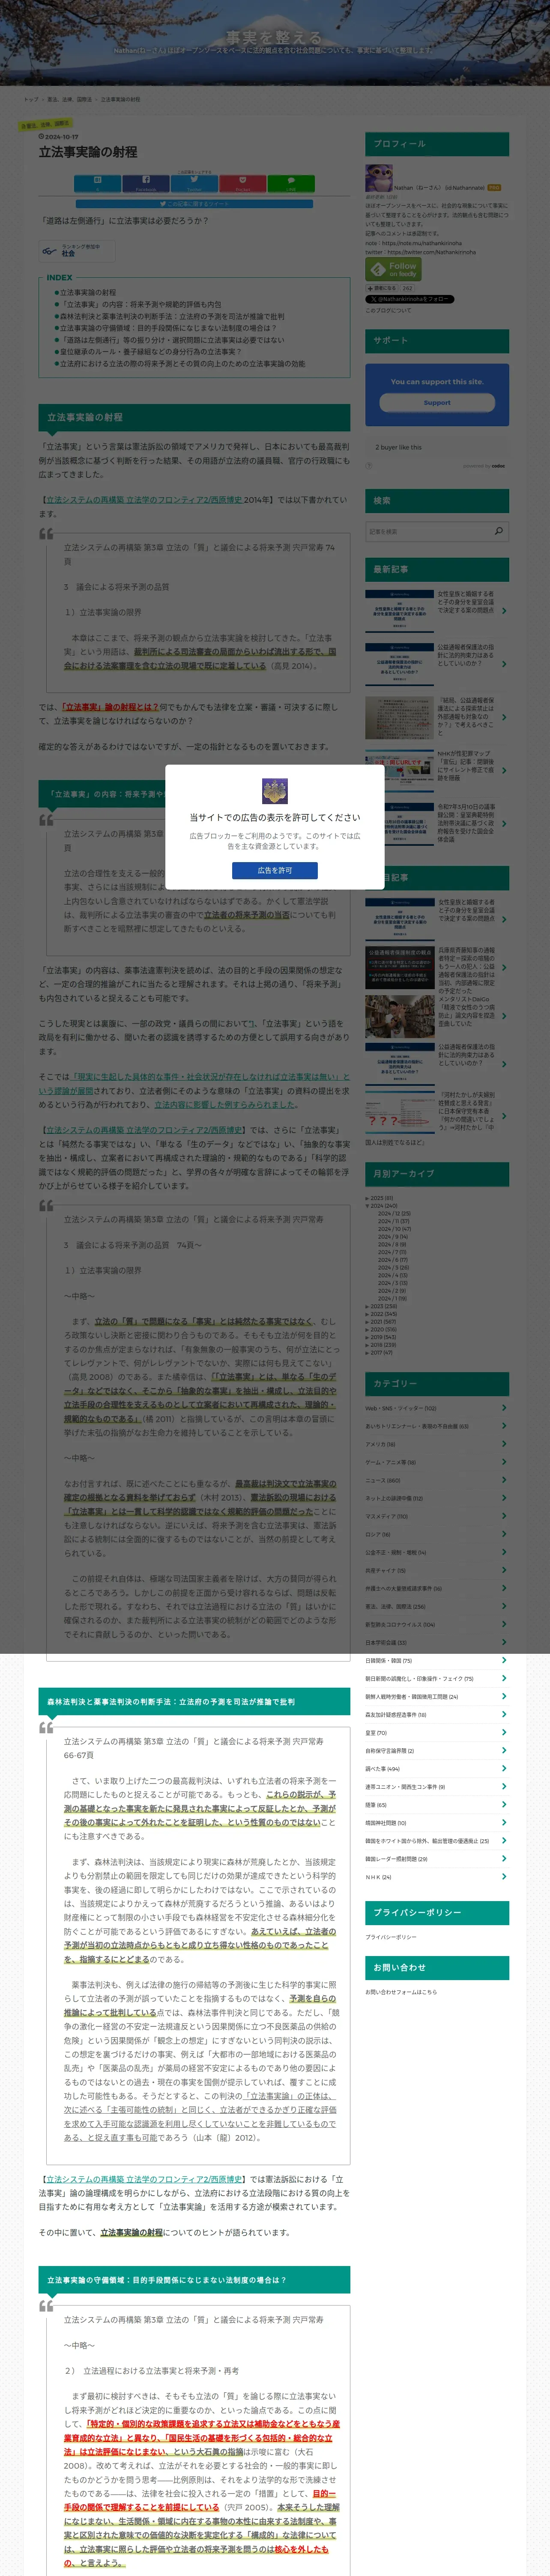Share the article on Twitter
This screenshot has height=2576, width=550.
[x=194, y=184]
